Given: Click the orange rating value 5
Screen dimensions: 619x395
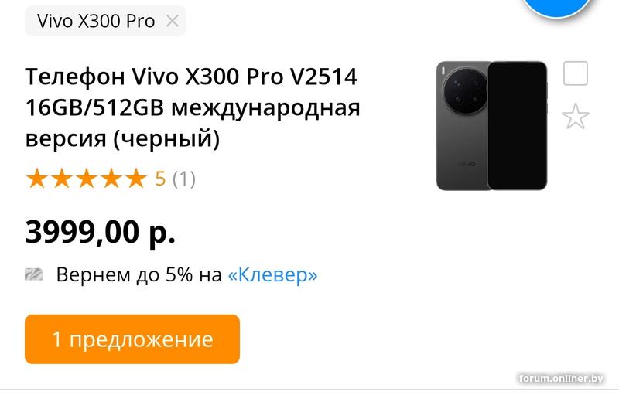Looking at the screenshot, I should click(160, 179).
